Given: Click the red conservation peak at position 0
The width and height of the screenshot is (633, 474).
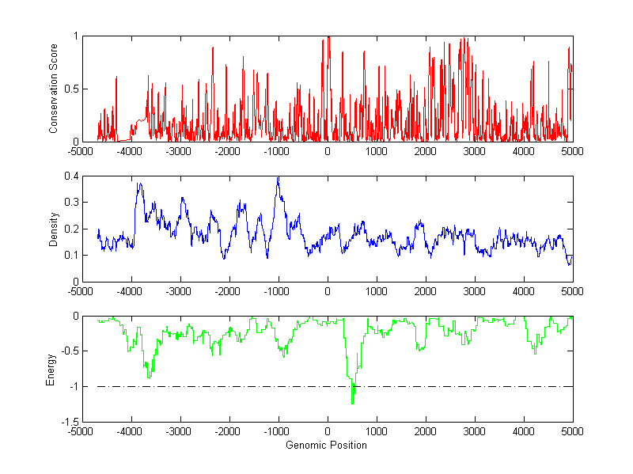Looking at the screenshot, I should coord(328,40).
